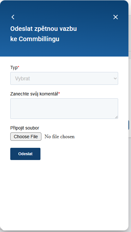Image resolution: width=131 pixels, height=232 pixels.
Task: Click the red asterisk beside Typ
Action: (x=19, y=67)
